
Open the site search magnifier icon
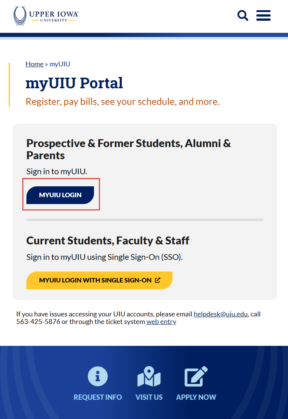pyautogui.click(x=243, y=16)
